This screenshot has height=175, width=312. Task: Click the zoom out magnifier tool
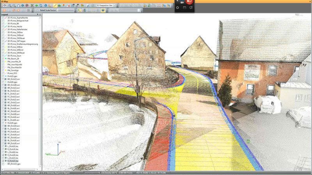click(13, 6)
